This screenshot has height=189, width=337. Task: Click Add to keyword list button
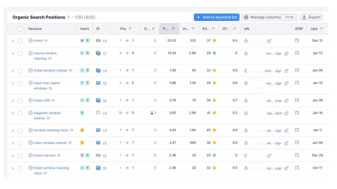tap(216, 17)
